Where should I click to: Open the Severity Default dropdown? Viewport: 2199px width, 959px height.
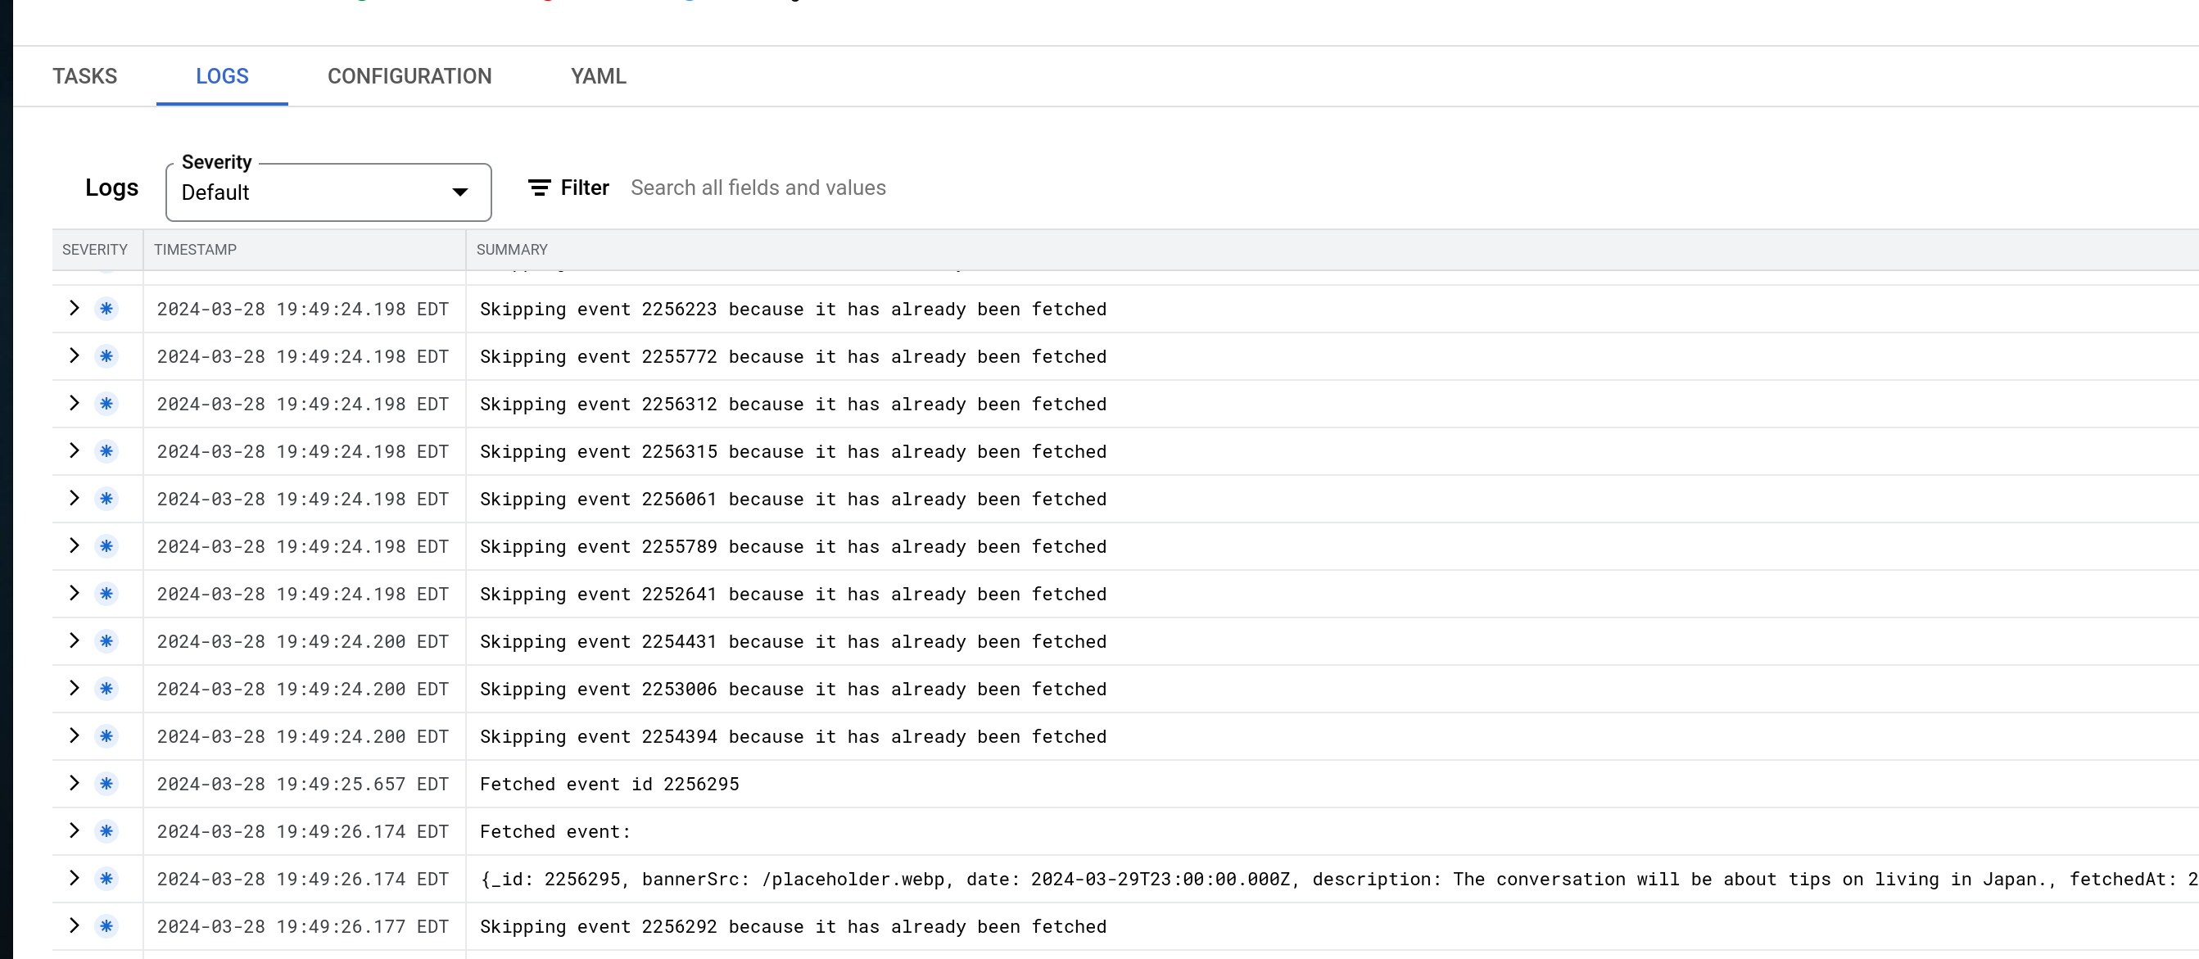[328, 192]
